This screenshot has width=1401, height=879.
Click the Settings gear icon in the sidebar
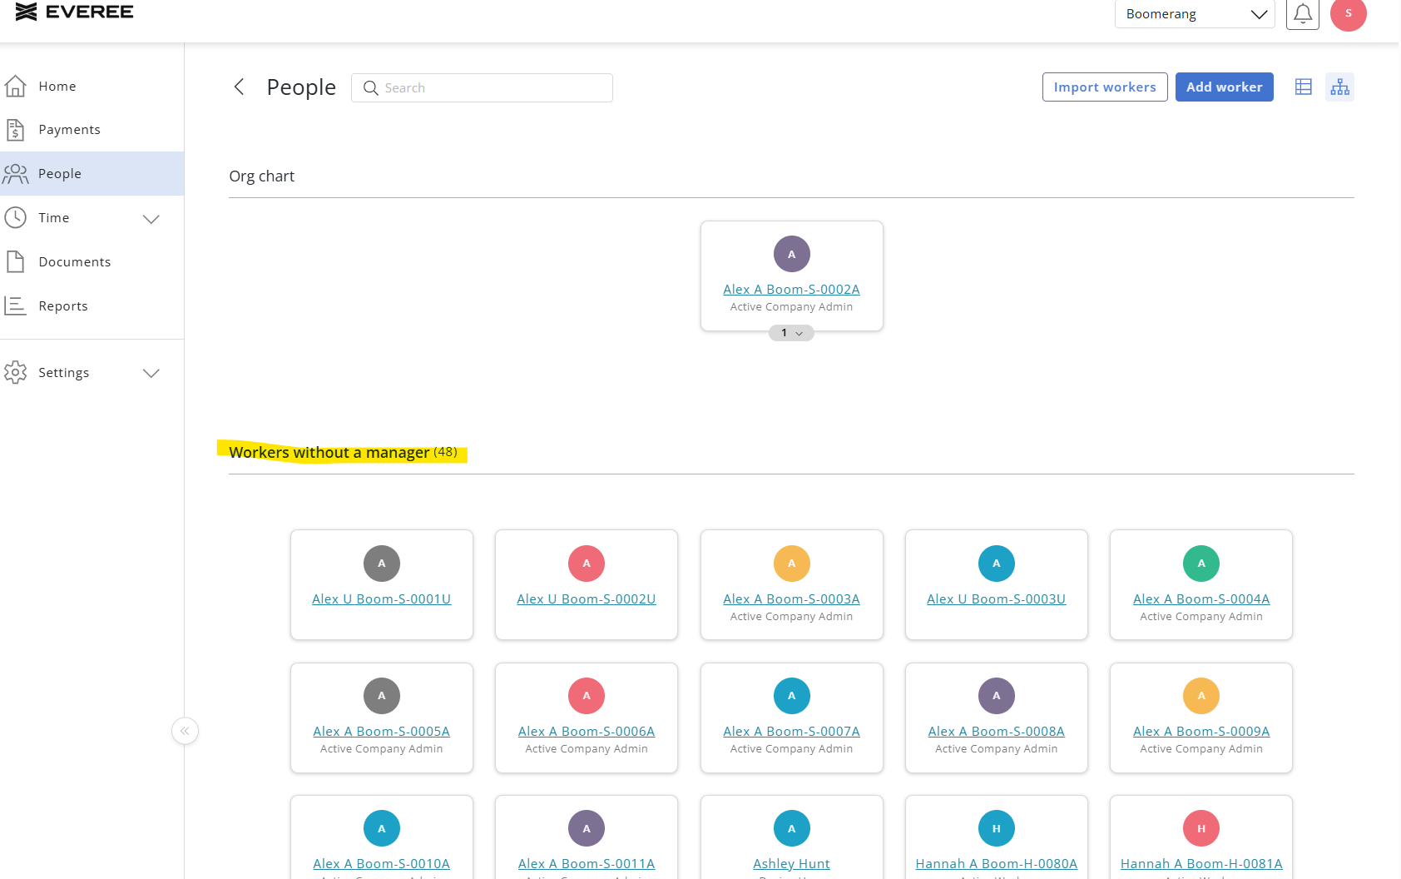tap(15, 372)
